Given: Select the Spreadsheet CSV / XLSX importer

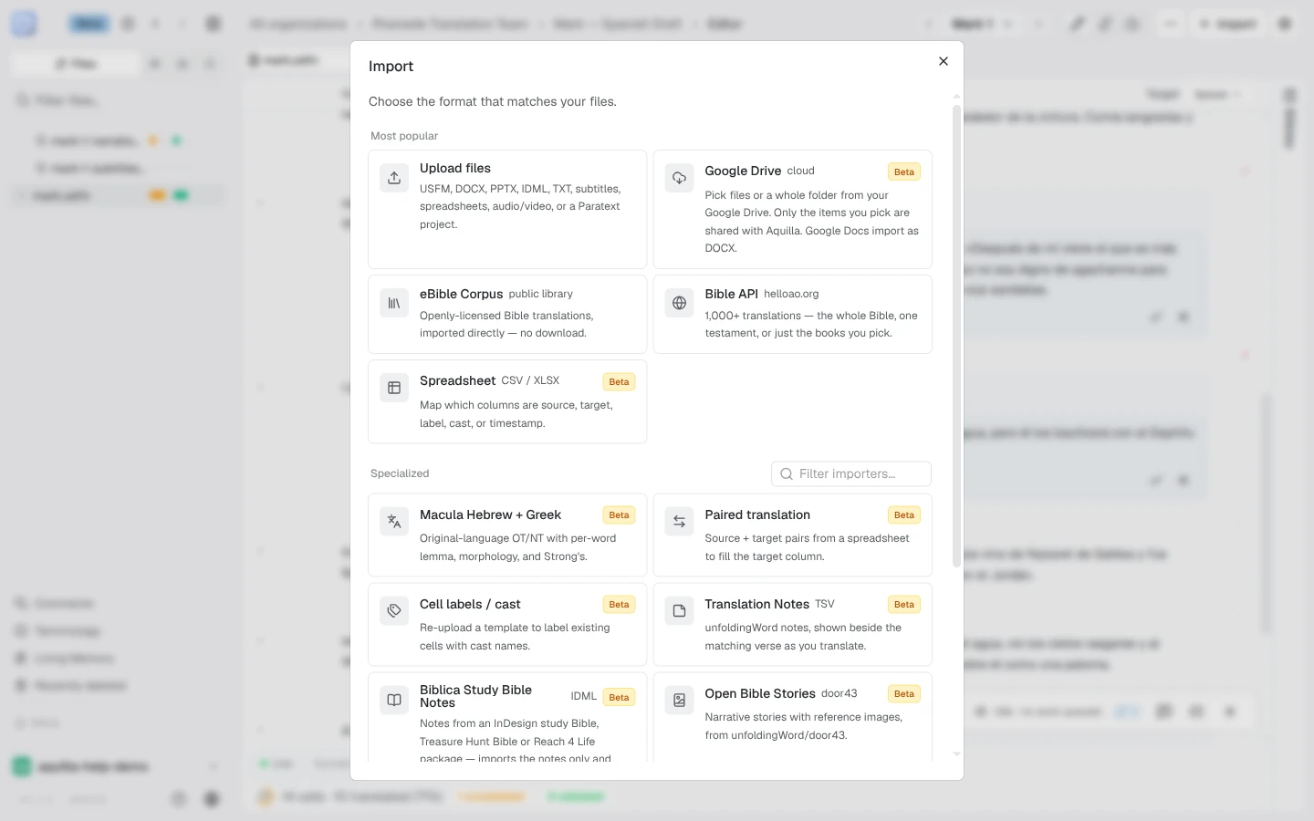Looking at the screenshot, I should [507, 401].
